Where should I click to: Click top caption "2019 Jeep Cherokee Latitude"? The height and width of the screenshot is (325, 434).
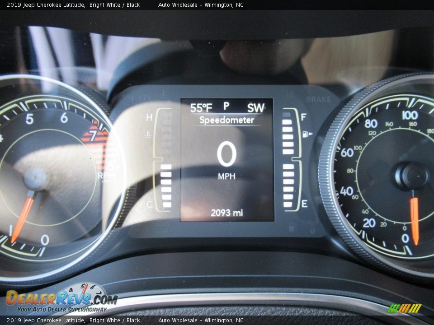click(x=46, y=5)
